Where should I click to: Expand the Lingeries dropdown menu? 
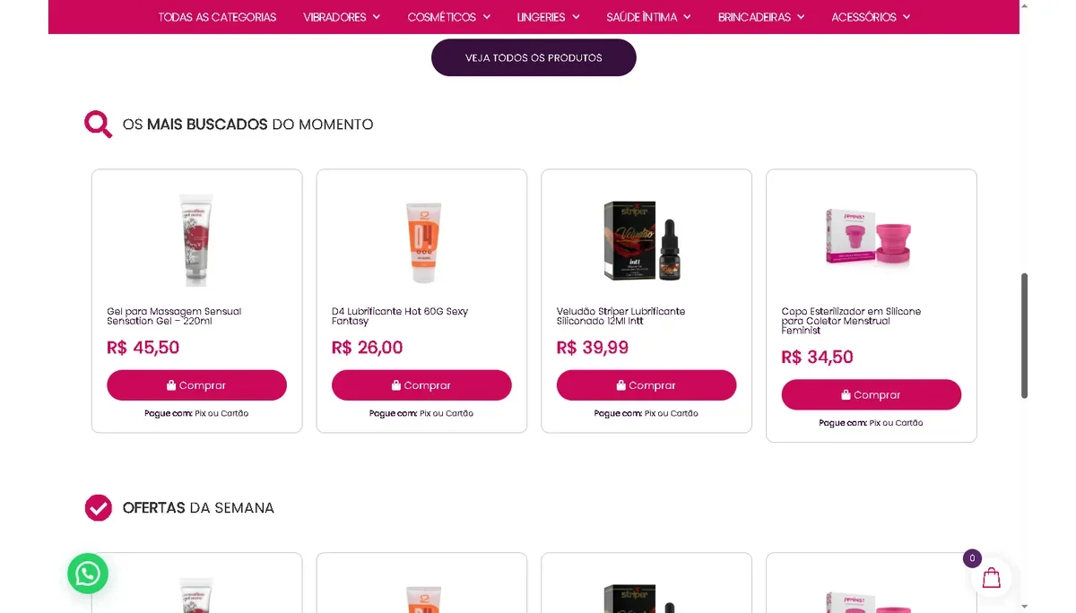point(548,17)
